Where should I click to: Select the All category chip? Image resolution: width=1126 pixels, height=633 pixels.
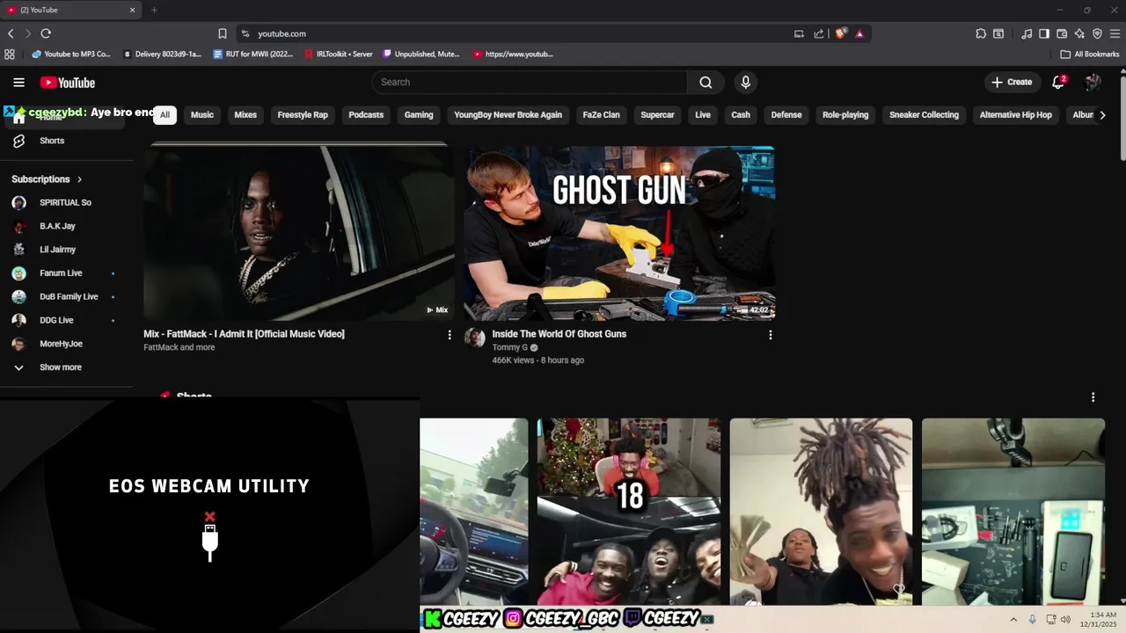click(x=165, y=115)
